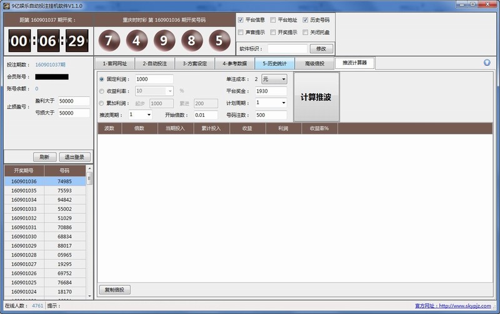
Task: Click the blue help icon near the tabs
Action: tap(487, 63)
